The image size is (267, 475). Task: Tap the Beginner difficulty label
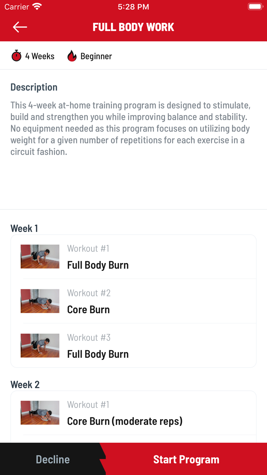click(x=96, y=56)
